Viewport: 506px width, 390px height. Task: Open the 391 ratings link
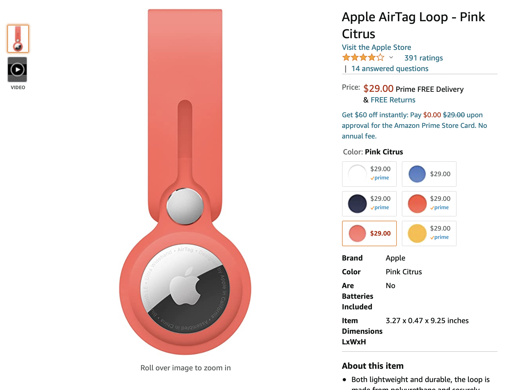pyautogui.click(x=423, y=58)
